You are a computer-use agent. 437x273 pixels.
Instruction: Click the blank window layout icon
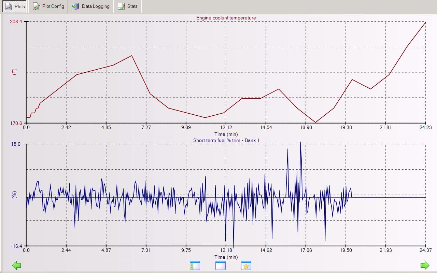coord(221,265)
